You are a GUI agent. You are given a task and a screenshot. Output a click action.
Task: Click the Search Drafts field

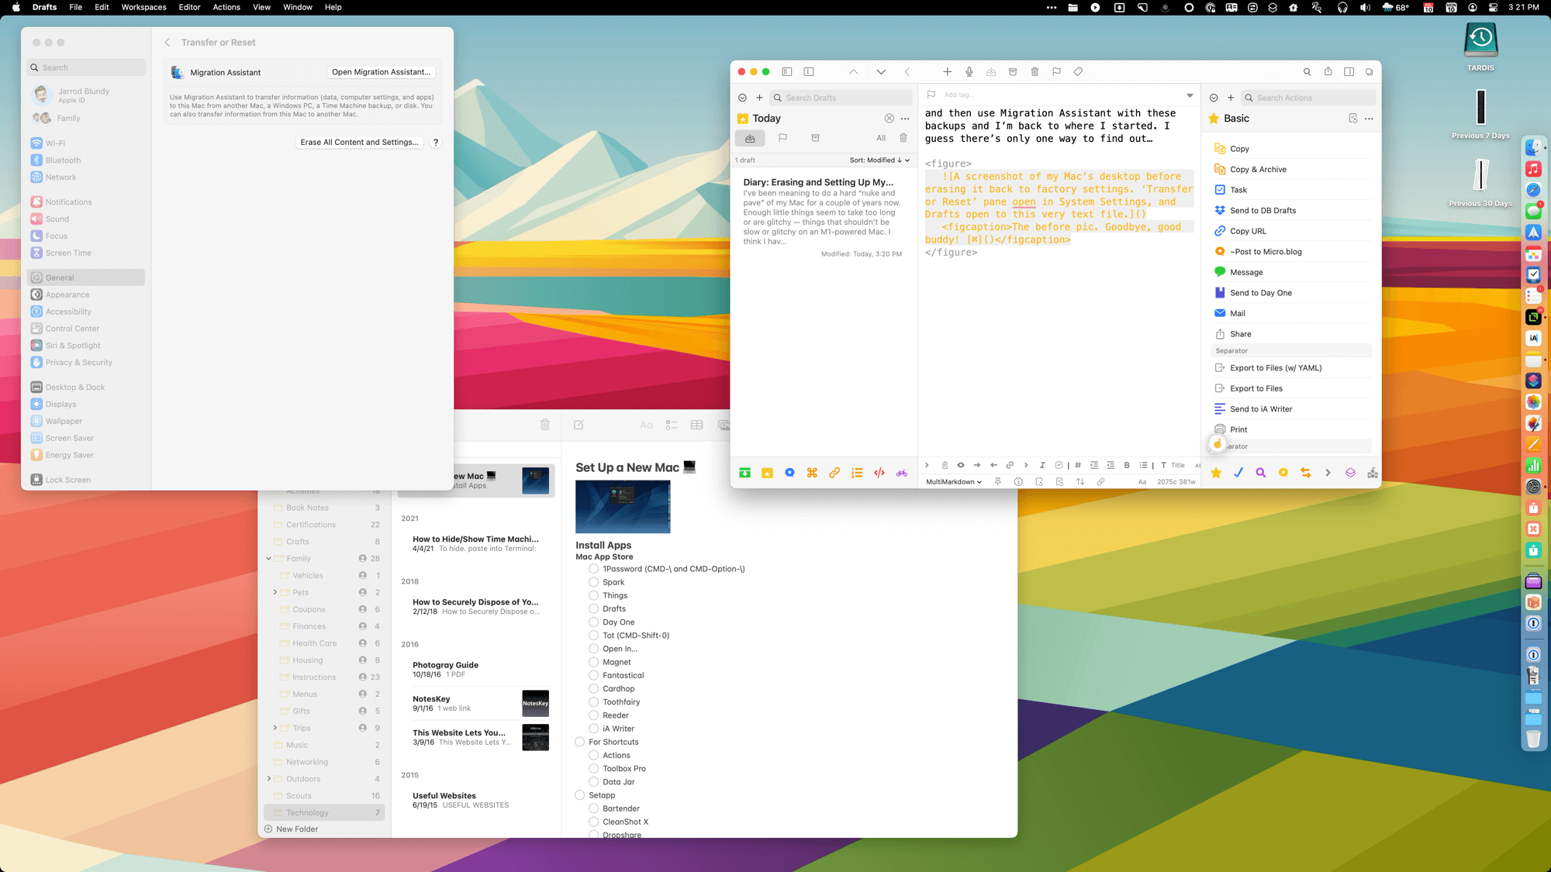(x=841, y=98)
